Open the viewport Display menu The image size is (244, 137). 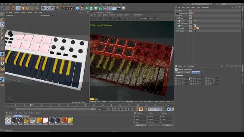(23, 13)
